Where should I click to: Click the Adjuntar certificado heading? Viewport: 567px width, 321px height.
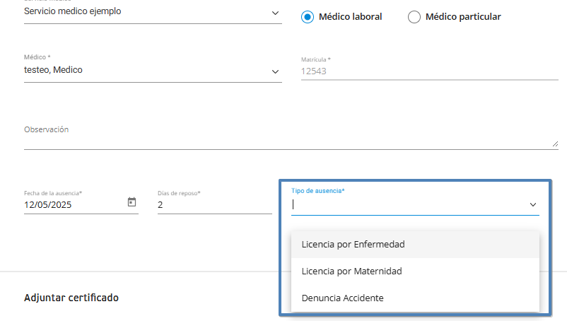[71, 298]
